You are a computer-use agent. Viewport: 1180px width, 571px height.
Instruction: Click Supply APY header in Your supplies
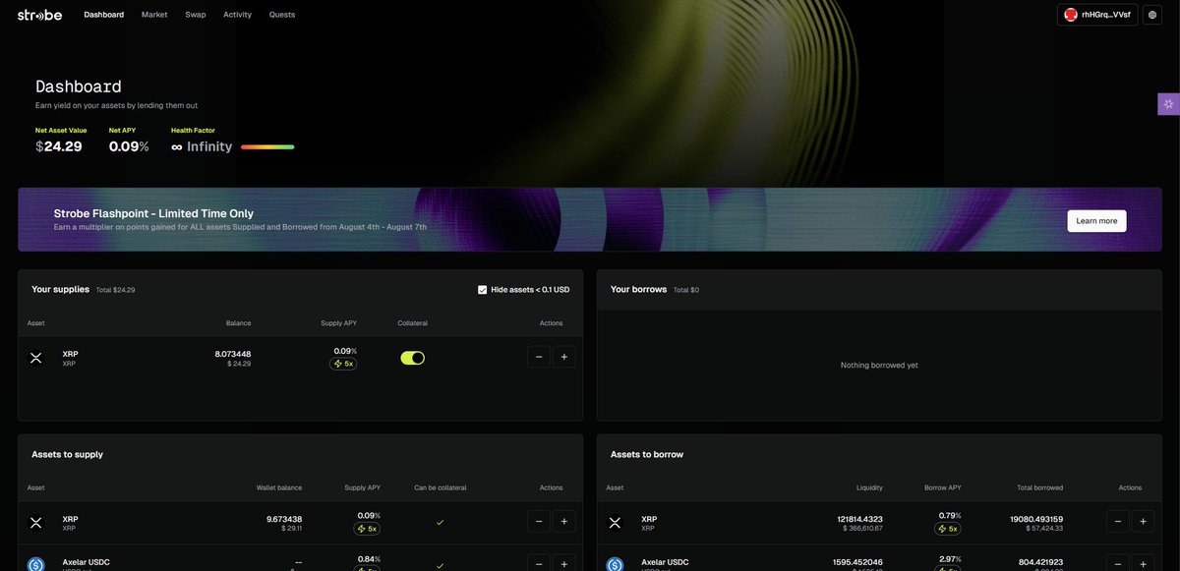click(338, 323)
